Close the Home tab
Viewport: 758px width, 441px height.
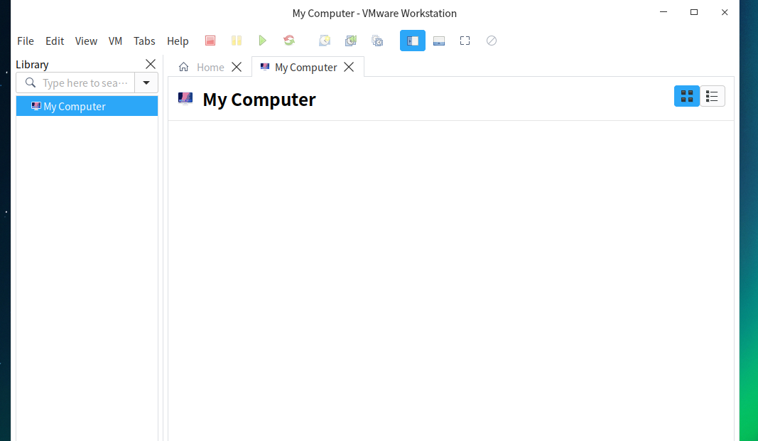(x=237, y=68)
